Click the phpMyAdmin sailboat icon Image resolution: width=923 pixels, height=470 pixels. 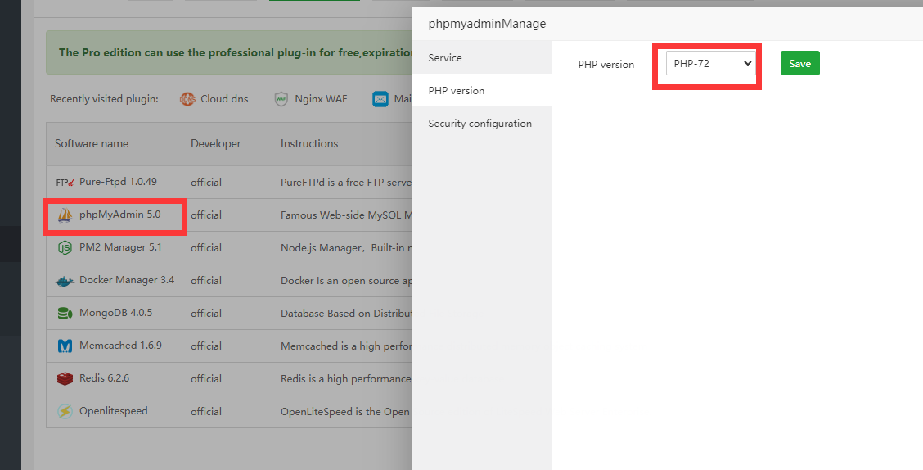click(65, 215)
